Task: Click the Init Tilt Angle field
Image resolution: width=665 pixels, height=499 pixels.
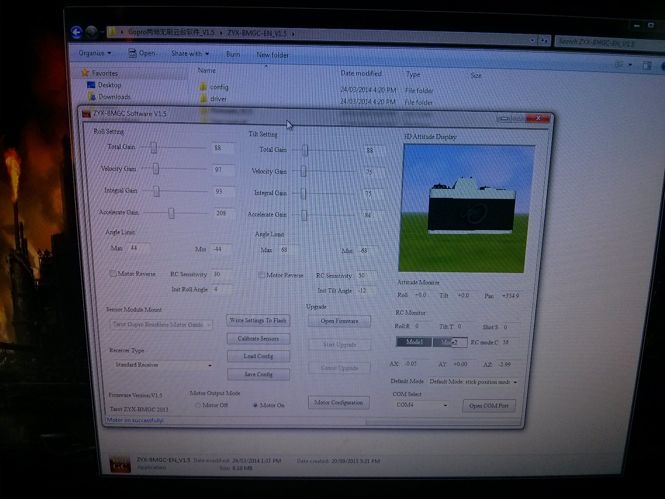Action: pos(367,291)
